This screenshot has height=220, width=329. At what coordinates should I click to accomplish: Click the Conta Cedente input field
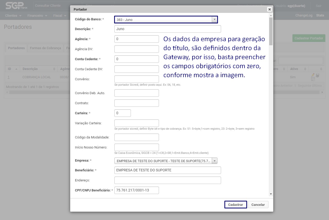pos(137,59)
